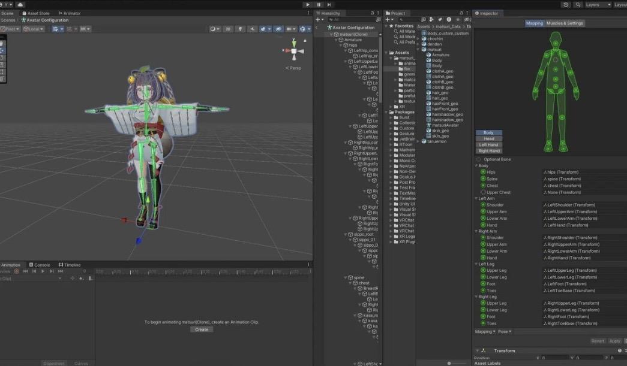The height and width of the screenshot is (366, 627).
Task: Select the Mapping button in Inspector
Action: (534, 23)
